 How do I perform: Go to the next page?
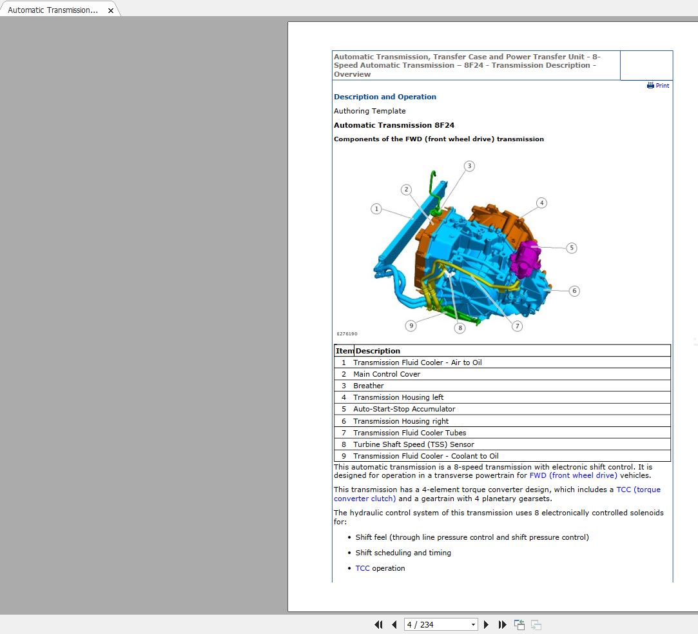coord(486,624)
